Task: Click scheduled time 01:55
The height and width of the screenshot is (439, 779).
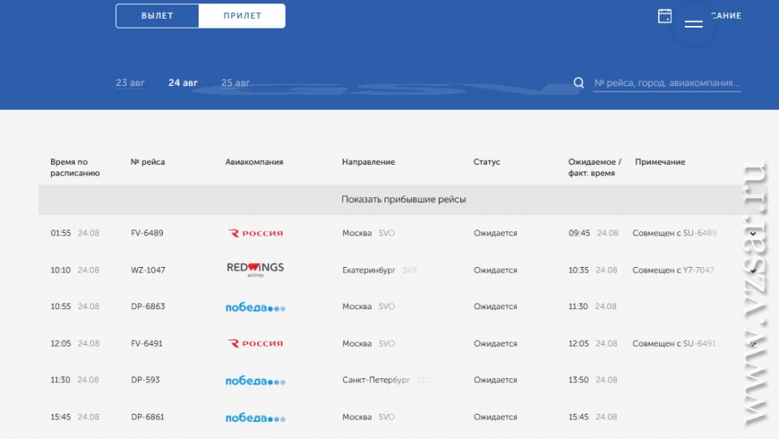Action: 61,233
